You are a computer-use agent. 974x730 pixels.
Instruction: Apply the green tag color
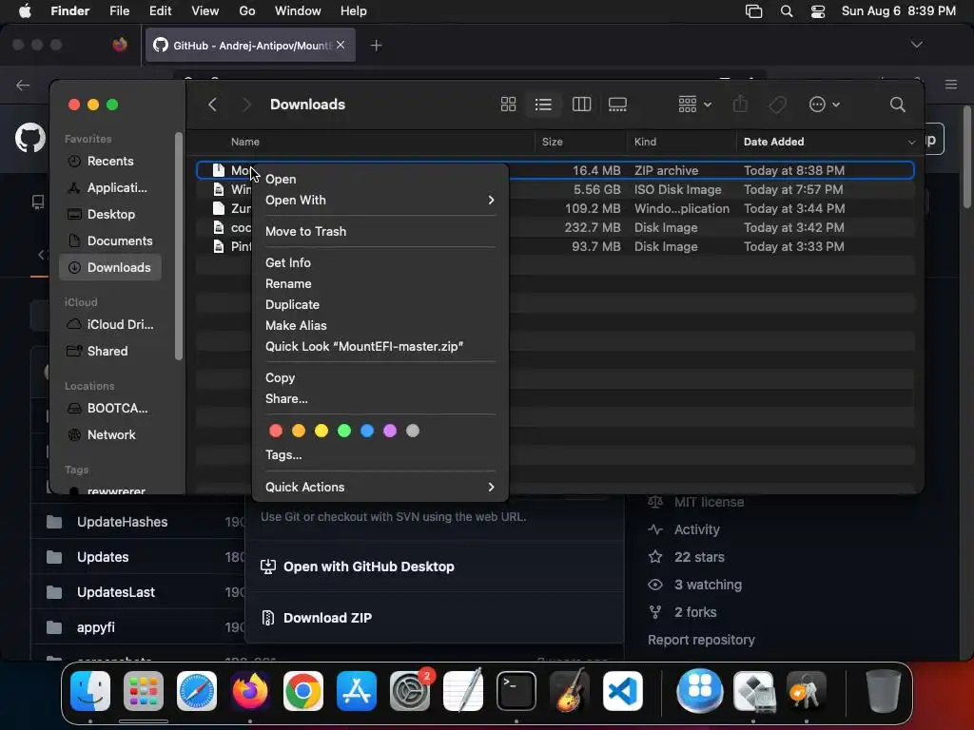(x=344, y=431)
